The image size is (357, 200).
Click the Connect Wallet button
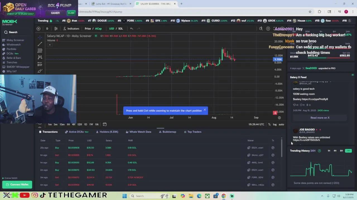click(x=17, y=184)
